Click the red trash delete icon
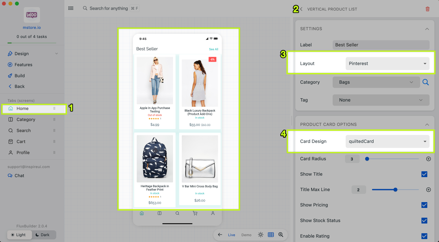This screenshot has height=242, width=439. [x=428, y=9]
